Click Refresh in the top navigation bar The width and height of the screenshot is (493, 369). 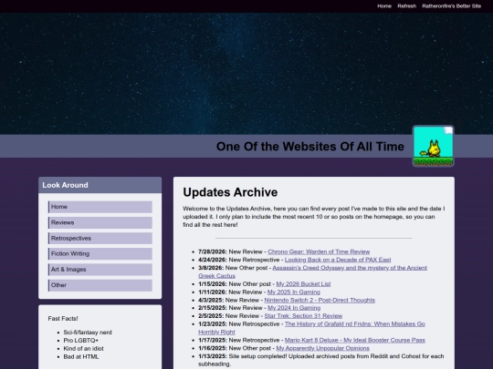tap(406, 6)
